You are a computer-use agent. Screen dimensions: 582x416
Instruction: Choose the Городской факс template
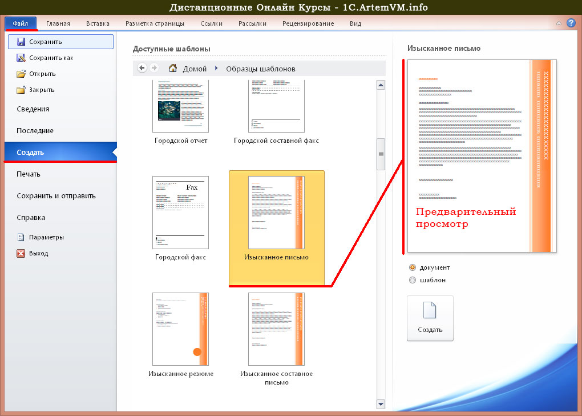(x=181, y=218)
